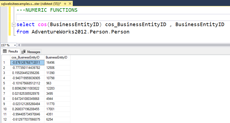Select row header 12
230x123 pixels.
(6, 119)
